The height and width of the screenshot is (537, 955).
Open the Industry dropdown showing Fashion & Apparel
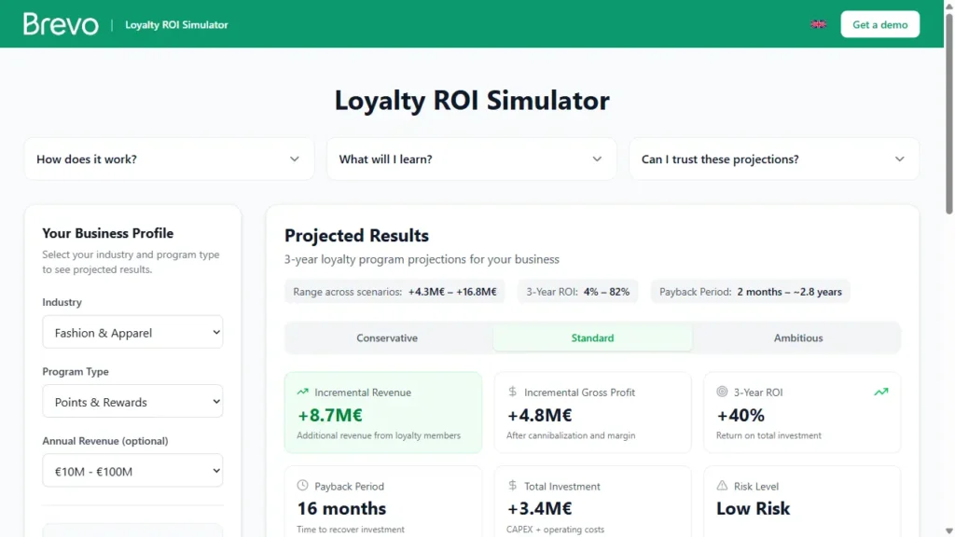click(x=132, y=332)
